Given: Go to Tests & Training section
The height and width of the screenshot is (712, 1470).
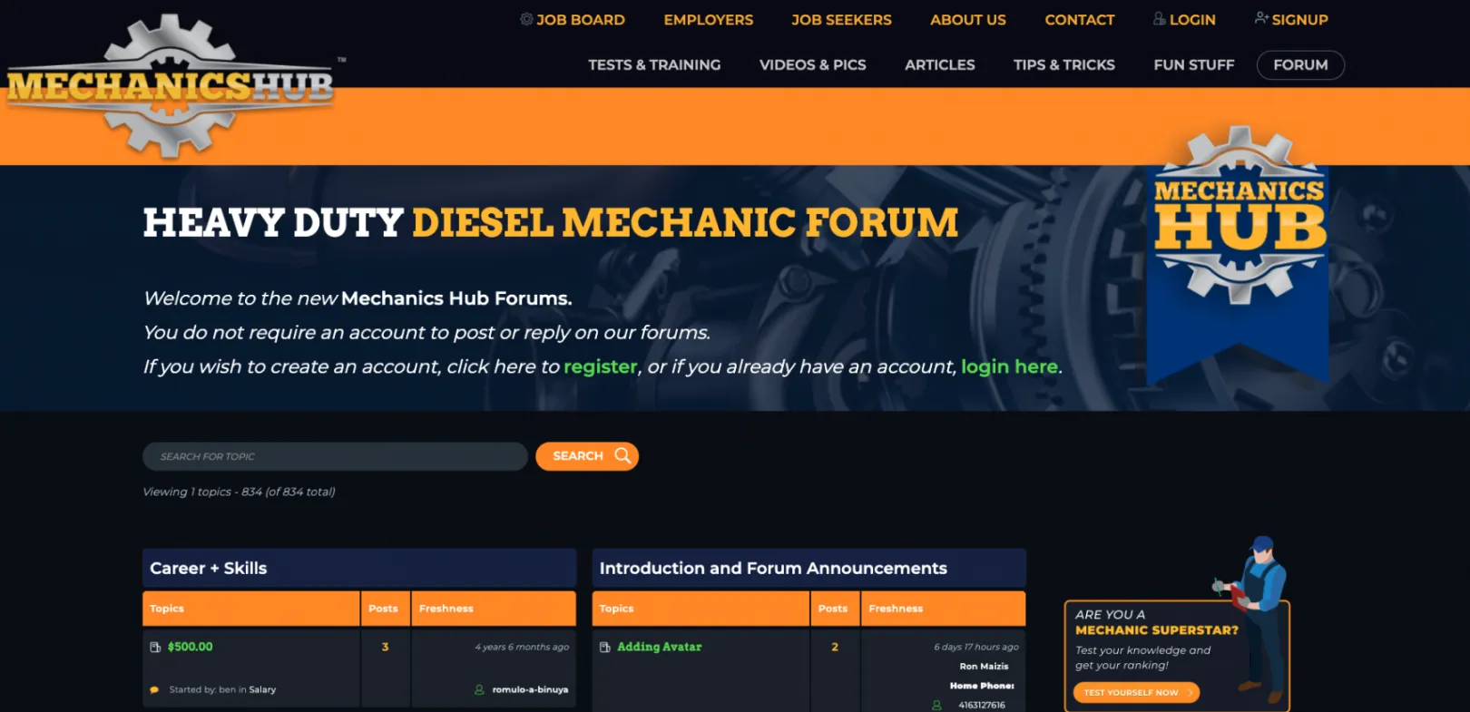Looking at the screenshot, I should 653,65.
